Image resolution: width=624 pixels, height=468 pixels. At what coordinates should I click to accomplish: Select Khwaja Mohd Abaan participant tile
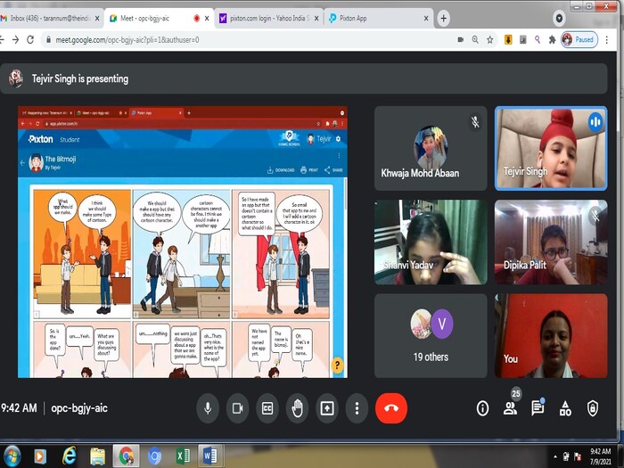[x=431, y=148]
